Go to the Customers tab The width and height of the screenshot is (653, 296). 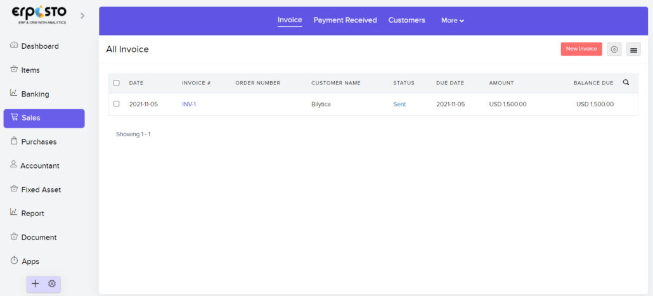pos(406,20)
